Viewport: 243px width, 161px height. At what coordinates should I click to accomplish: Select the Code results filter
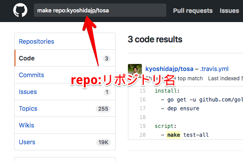tap(65, 58)
